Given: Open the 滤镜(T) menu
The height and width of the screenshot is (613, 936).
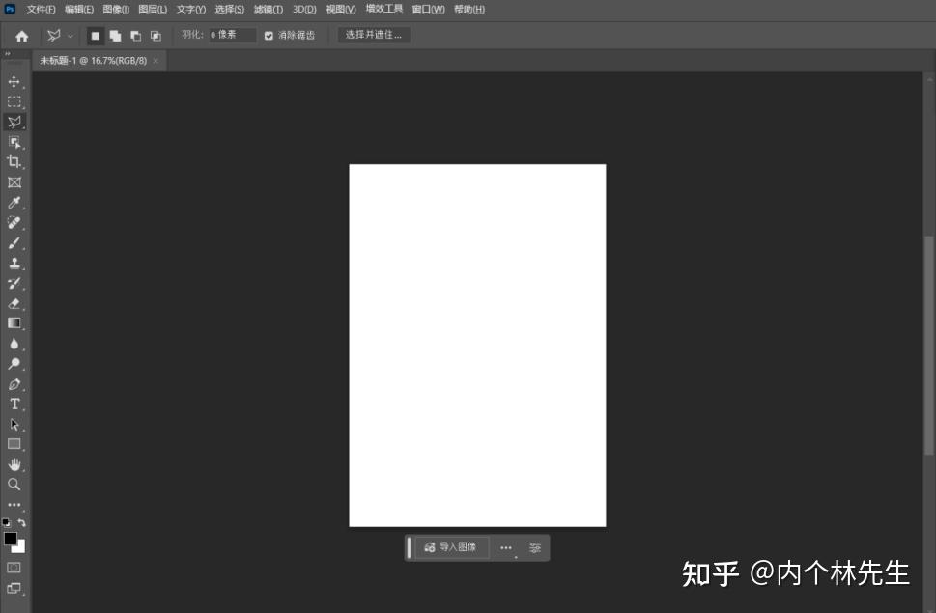Looking at the screenshot, I should click(x=269, y=9).
